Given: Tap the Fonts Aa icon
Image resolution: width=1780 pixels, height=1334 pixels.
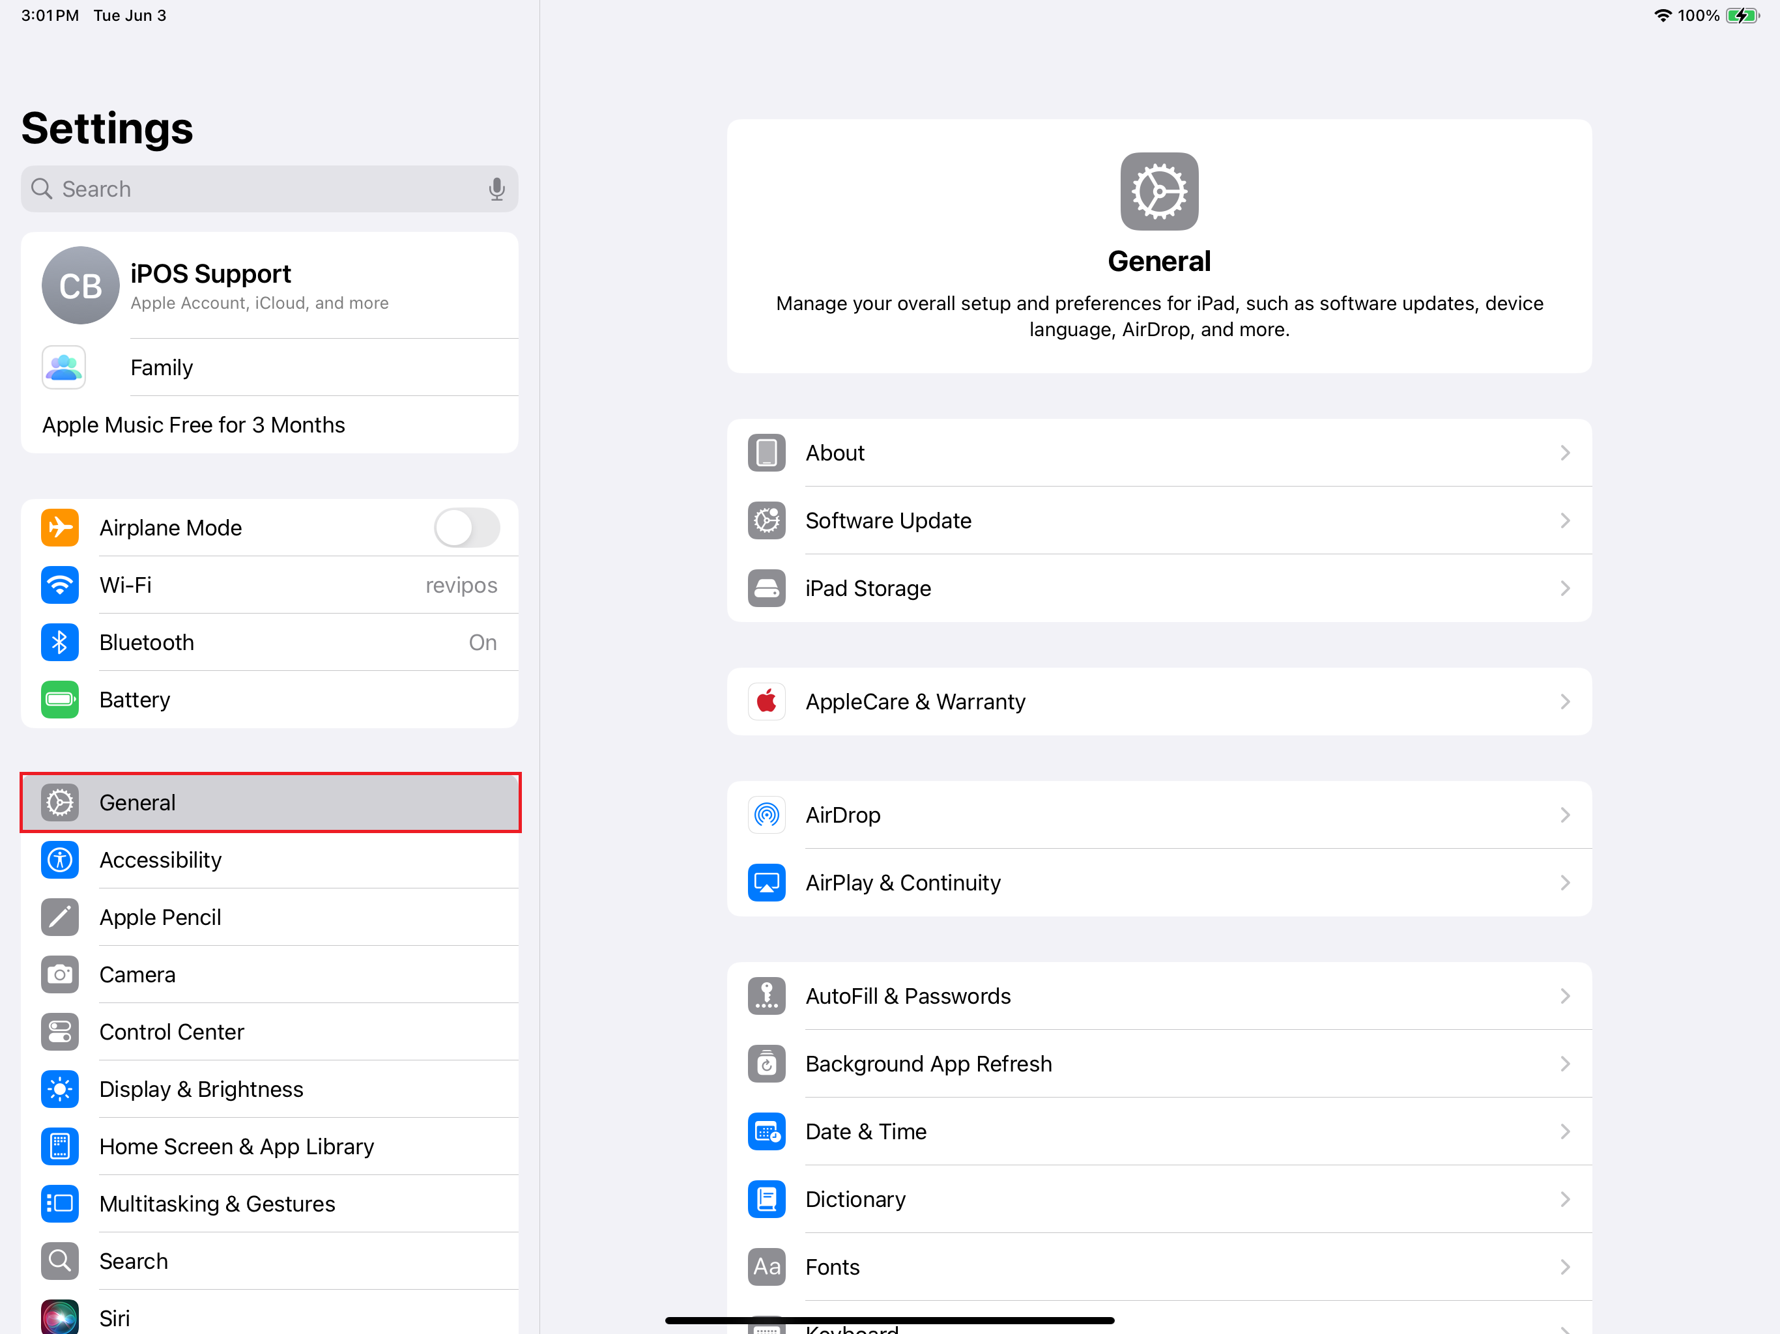Looking at the screenshot, I should (766, 1266).
